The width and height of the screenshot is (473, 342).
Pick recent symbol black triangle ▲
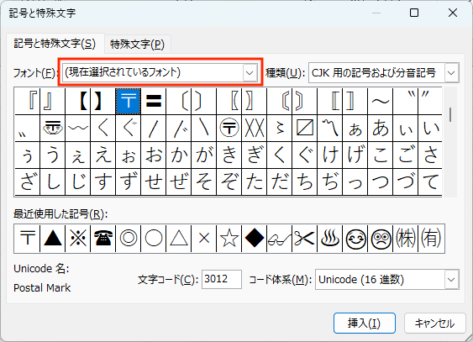53,239
